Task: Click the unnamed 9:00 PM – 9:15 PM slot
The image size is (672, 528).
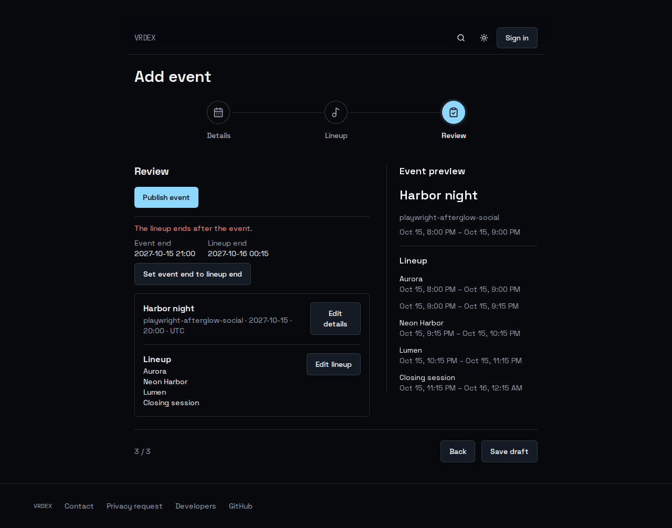Action: point(459,306)
